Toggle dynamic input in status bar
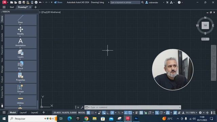 click(104, 113)
